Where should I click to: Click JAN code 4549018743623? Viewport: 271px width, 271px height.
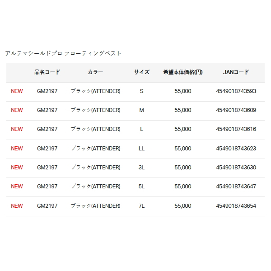pos(236,149)
